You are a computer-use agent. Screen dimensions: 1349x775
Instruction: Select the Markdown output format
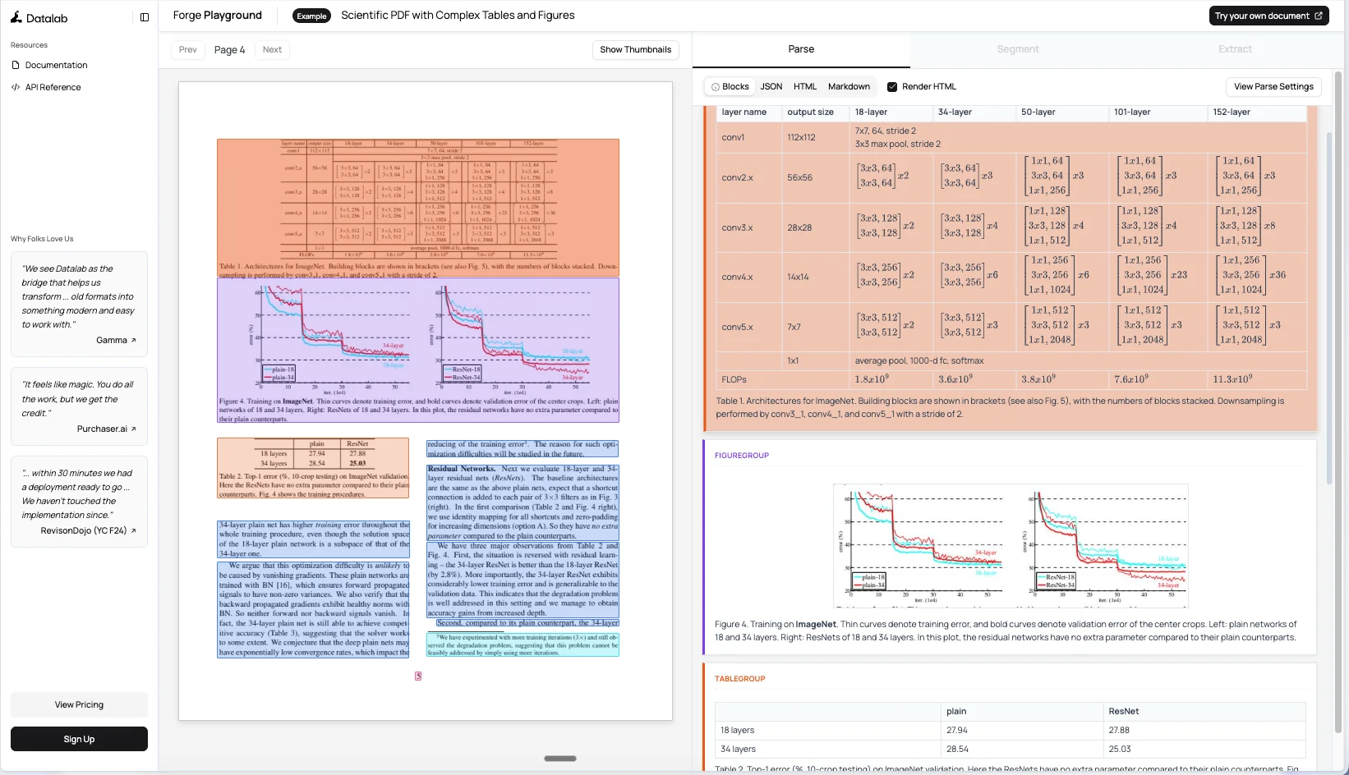849,86
